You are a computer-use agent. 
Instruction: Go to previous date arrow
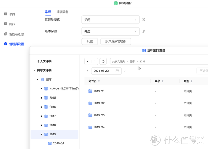coord(87,71)
